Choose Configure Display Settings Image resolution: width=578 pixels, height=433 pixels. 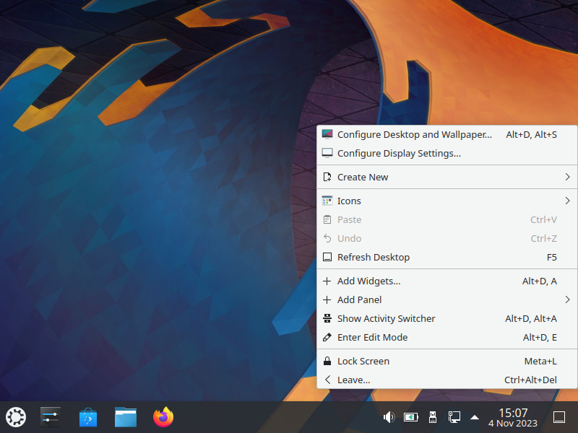tap(447, 153)
